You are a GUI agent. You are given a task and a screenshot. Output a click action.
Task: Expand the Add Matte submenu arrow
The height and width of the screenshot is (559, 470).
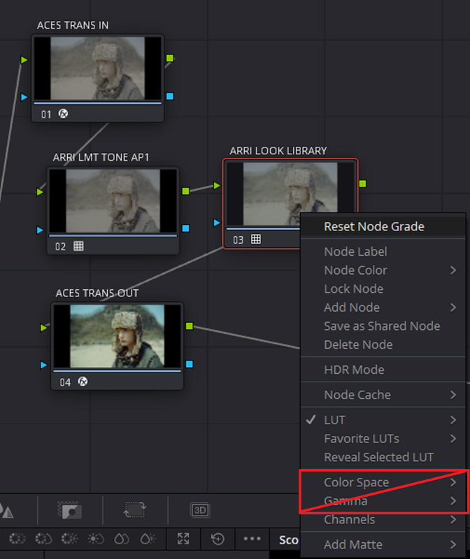[x=453, y=544]
